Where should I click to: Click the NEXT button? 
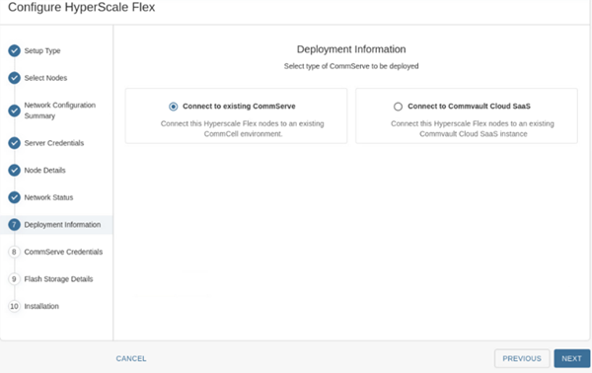[x=571, y=358]
